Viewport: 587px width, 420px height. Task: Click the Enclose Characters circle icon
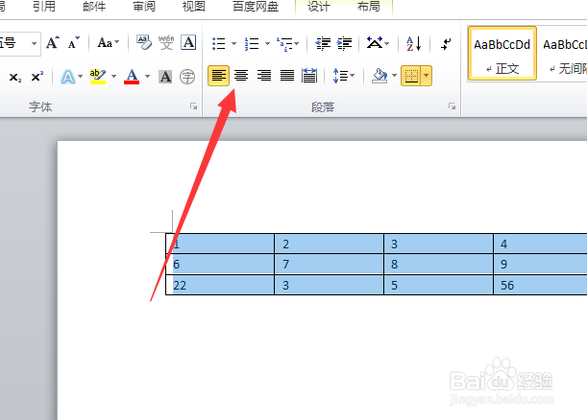click(187, 77)
